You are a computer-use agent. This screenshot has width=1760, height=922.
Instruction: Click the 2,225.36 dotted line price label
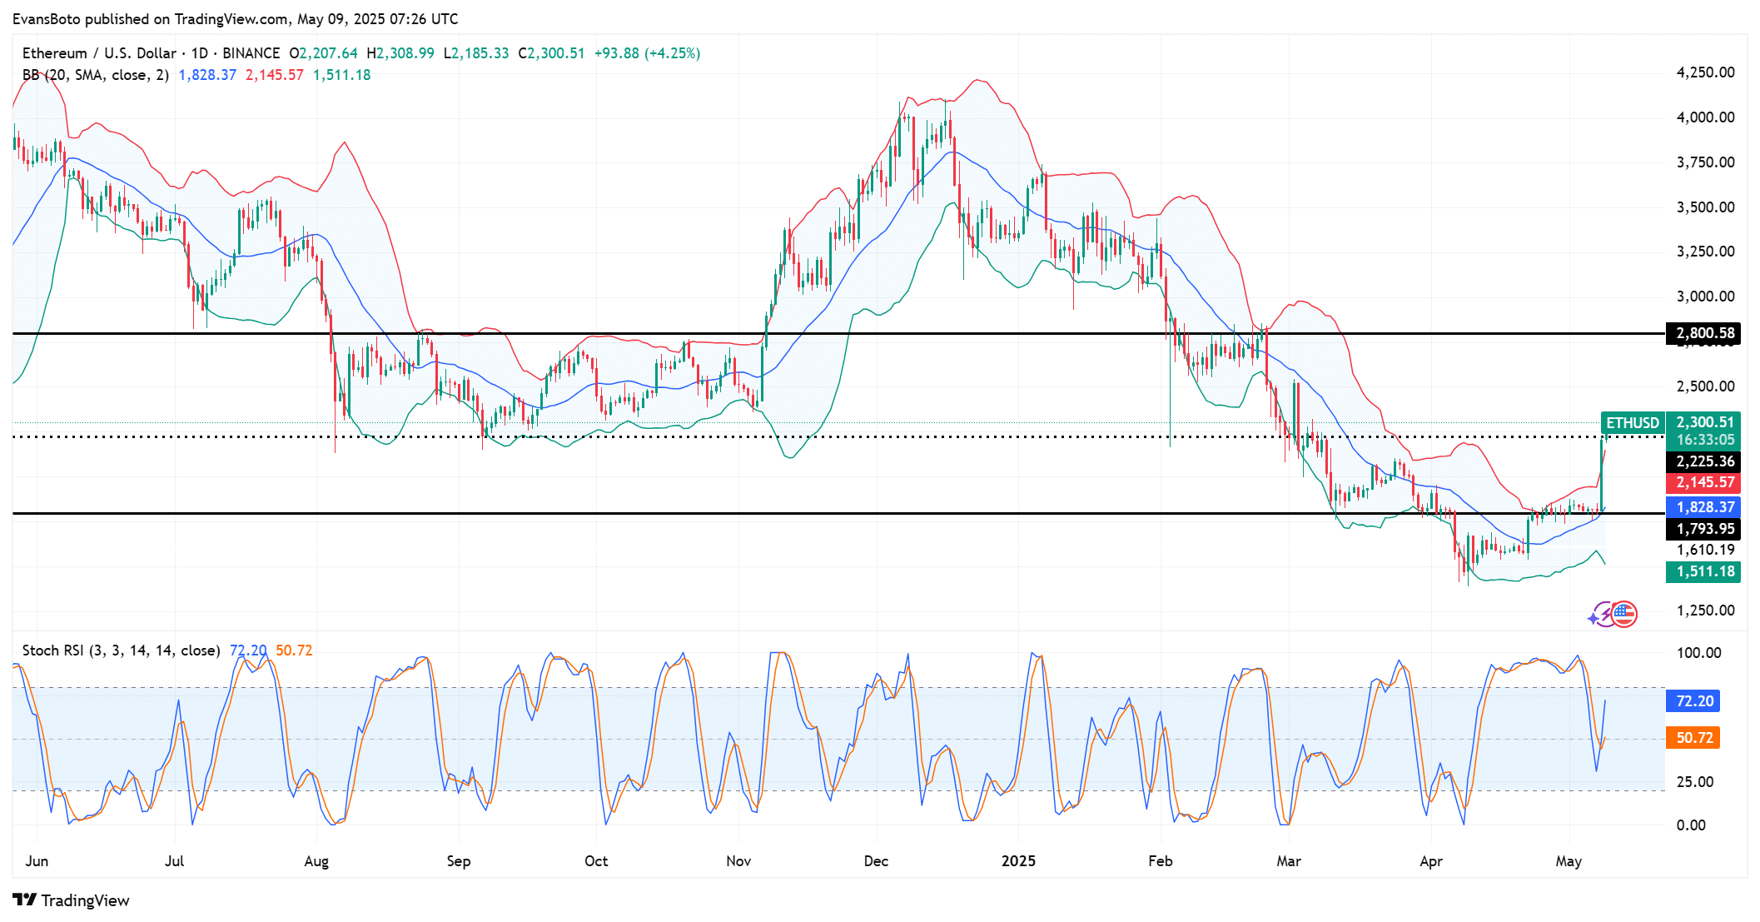[1704, 461]
